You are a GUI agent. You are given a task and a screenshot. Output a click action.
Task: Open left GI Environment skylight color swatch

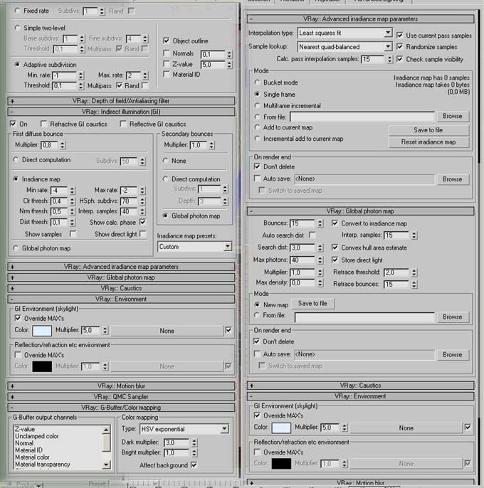(x=42, y=331)
